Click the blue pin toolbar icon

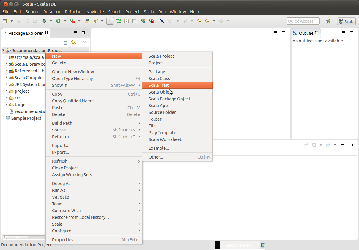[162, 21]
